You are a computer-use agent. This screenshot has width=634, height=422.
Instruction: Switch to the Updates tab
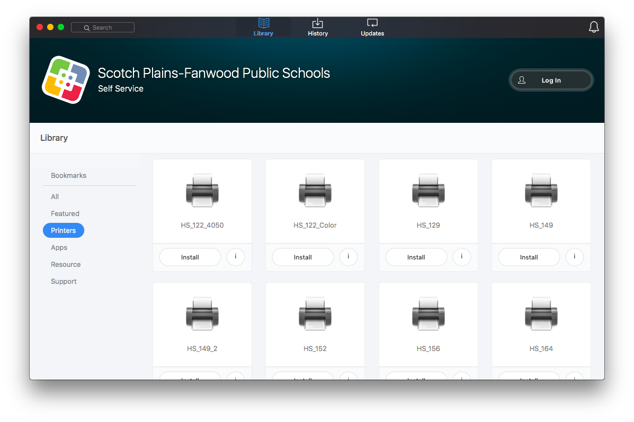coord(372,28)
